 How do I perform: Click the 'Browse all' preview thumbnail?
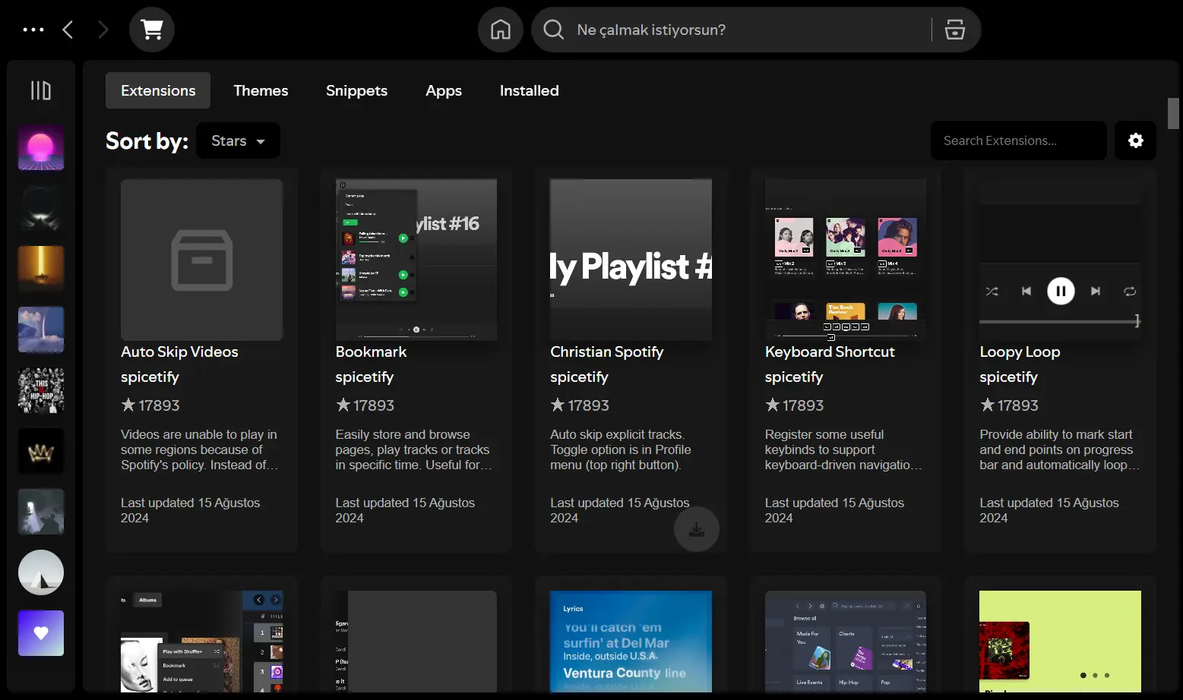846,642
